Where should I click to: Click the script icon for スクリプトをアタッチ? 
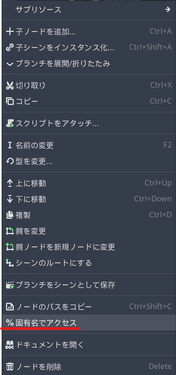(x=10, y=123)
